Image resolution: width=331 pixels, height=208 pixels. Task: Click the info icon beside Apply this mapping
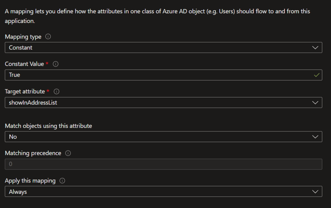pyautogui.click(x=62, y=181)
